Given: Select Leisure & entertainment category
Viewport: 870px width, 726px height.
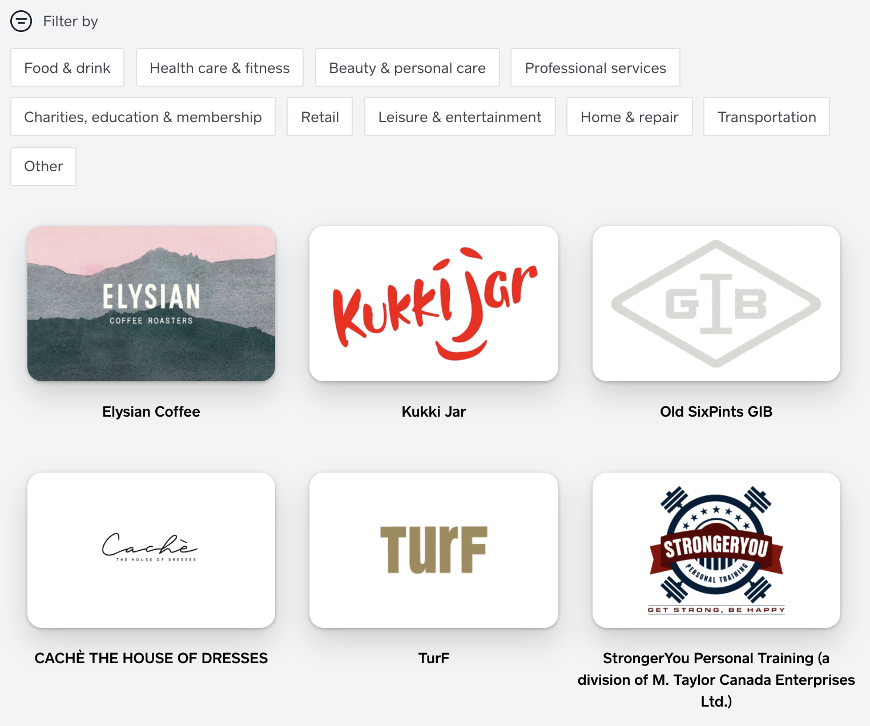Looking at the screenshot, I should 460,116.
